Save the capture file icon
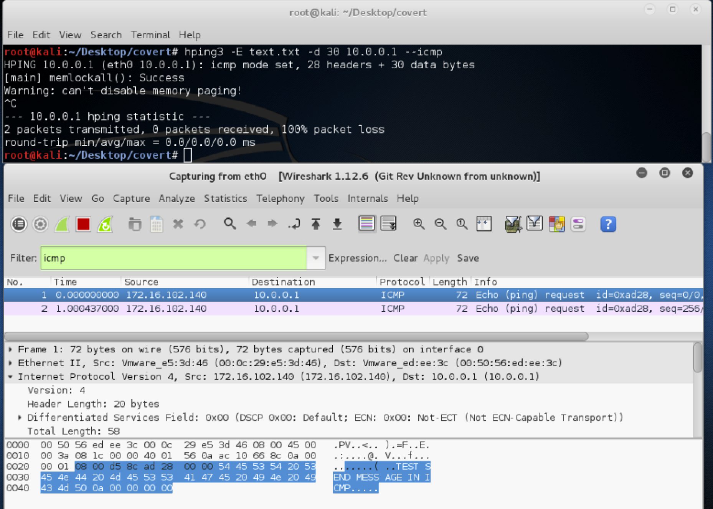 tap(156, 224)
